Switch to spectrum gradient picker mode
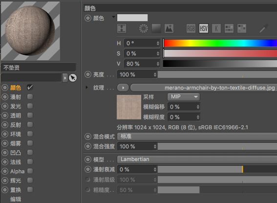This screenshot has width=277, height=203. coord(156,28)
